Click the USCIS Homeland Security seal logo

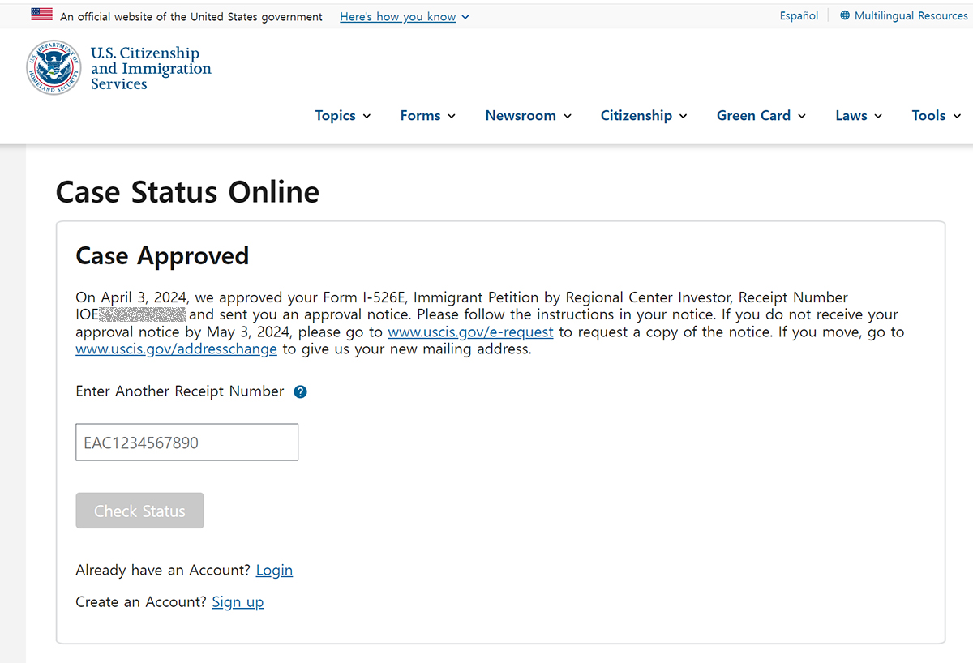[54, 67]
